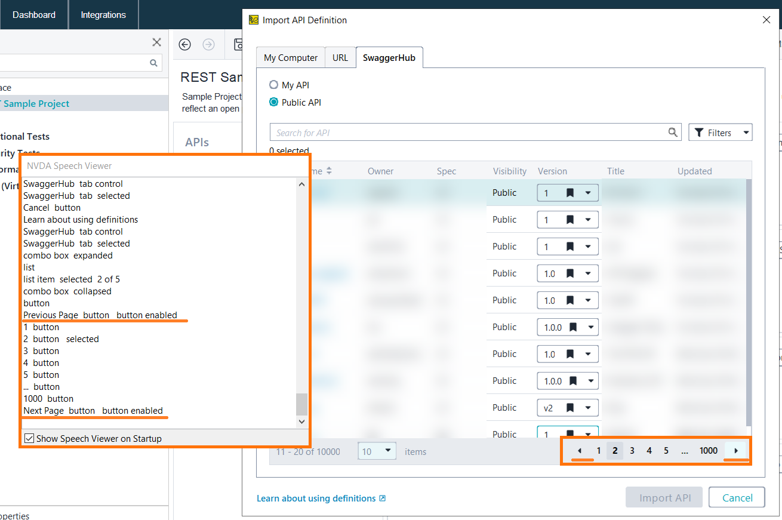
Task: Click the forward navigation arrow icon
Action: [208, 44]
